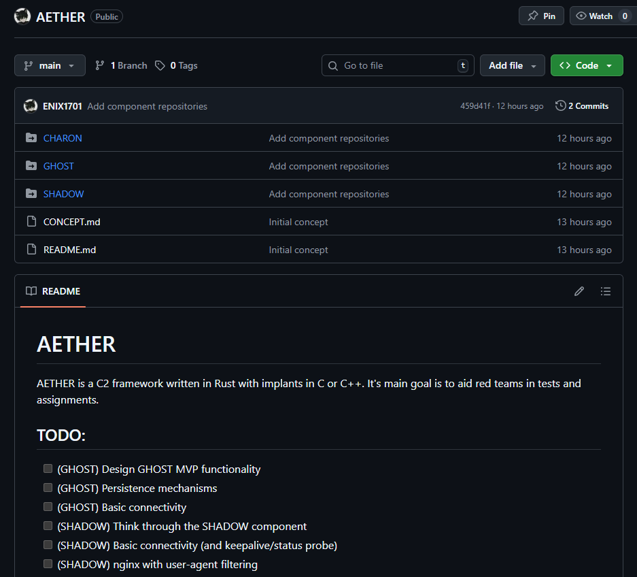This screenshot has width=637, height=577.
Task: Select the README tab
Action: click(53, 291)
